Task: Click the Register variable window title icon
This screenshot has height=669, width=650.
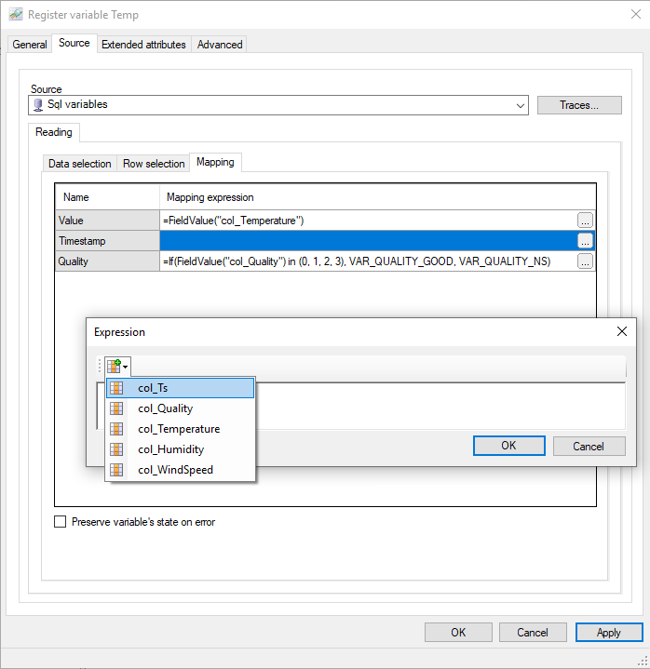Action: [x=15, y=15]
